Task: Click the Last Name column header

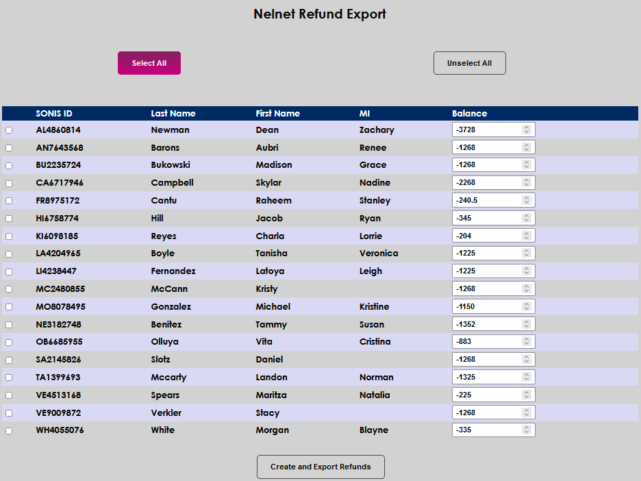Action: click(173, 113)
